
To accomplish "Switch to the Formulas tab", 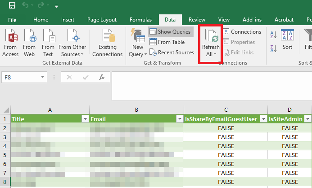I will point(140,20).
